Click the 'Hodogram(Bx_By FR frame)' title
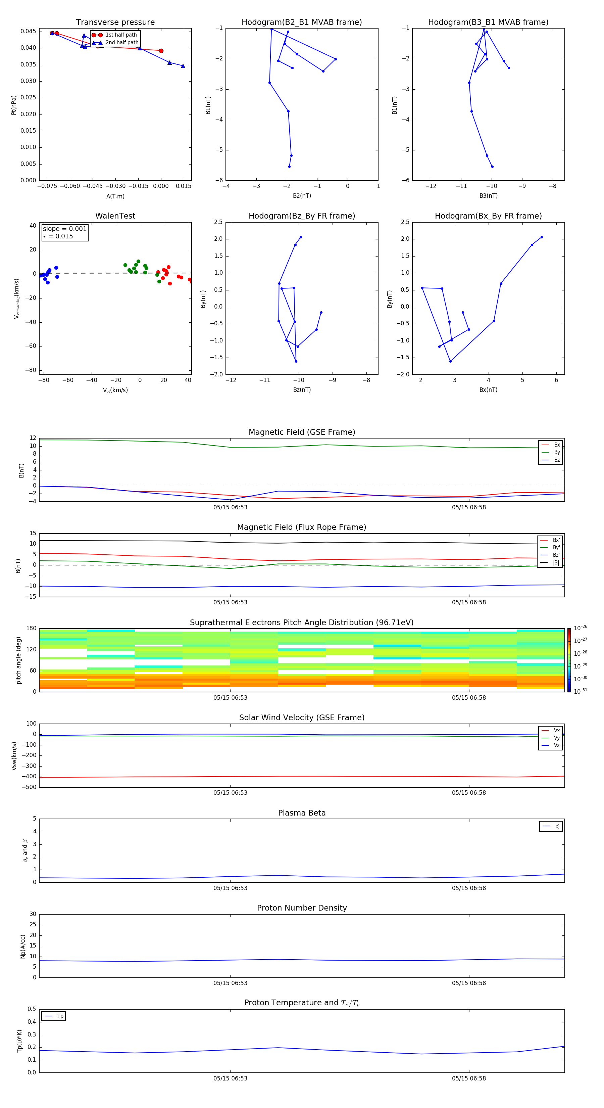This screenshot has height=1108, width=604. [x=488, y=216]
